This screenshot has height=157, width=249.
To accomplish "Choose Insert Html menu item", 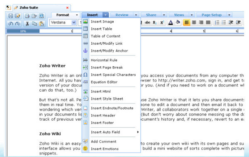I will [x=111, y=92].
